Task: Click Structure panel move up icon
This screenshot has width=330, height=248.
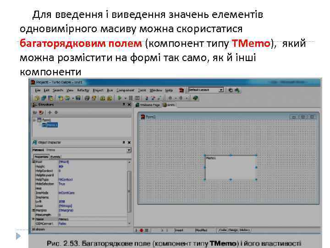Action: [50, 113]
